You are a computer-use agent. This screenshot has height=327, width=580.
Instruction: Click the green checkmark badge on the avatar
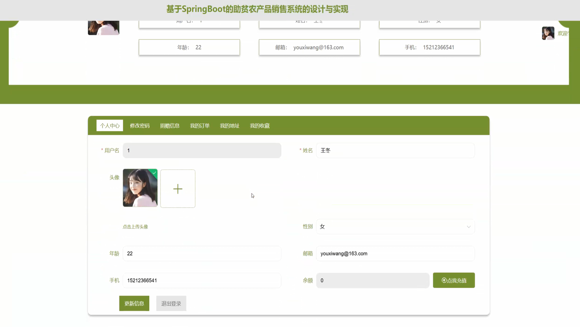click(154, 173)
